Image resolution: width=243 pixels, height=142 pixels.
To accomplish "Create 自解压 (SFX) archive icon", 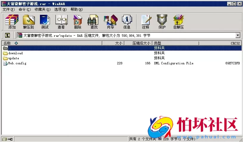I will [x=178, y=22].
